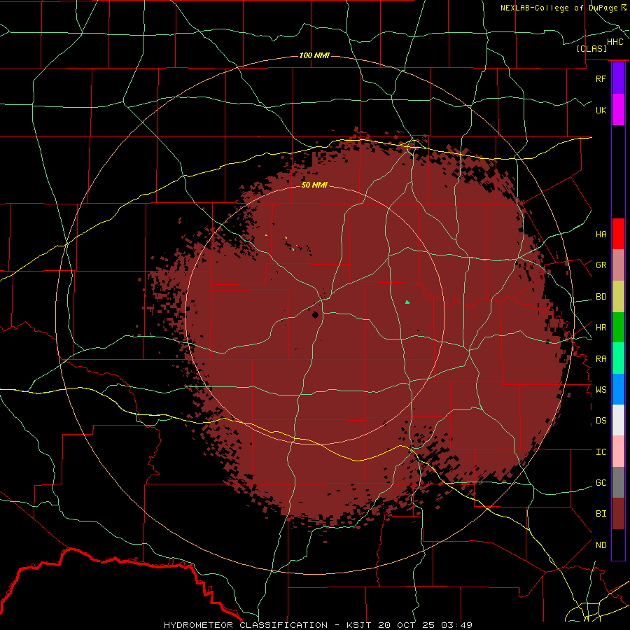Click the ND legend label
This screenshot has height=630, width=630.
coord(601,545)
